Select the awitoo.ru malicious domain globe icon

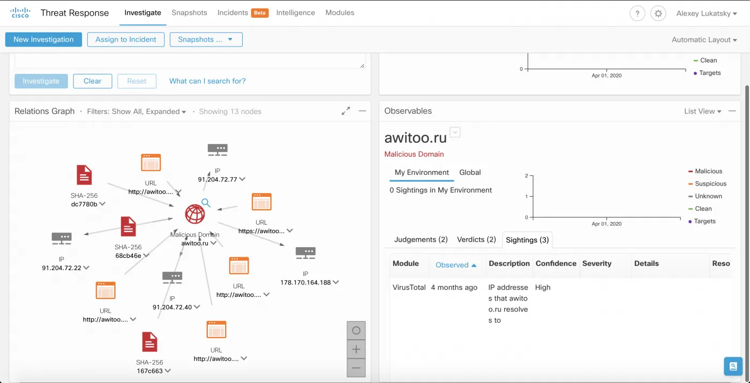[x=195, y=214]
